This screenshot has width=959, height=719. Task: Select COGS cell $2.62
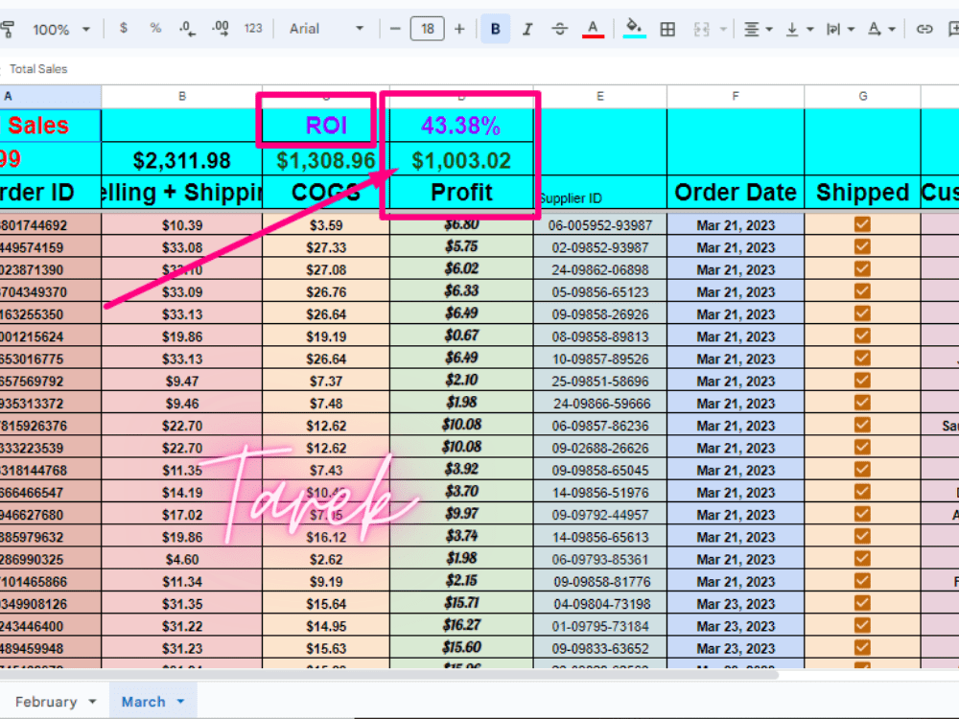(326, 559)
